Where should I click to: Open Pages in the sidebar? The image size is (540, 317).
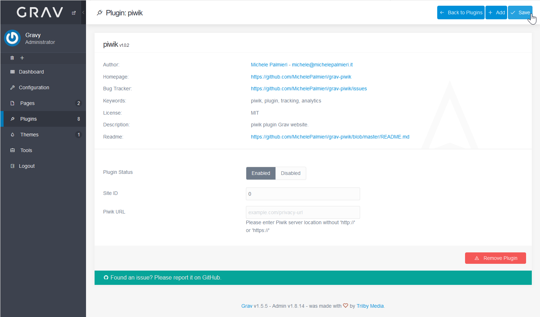click(x=43, y=103)
